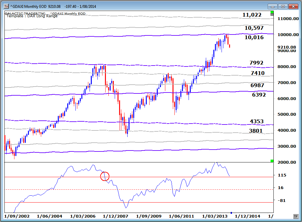Screen dimensions: 302x222
Task: Click the 3000.00 axis value
Action: pos(287,146)
